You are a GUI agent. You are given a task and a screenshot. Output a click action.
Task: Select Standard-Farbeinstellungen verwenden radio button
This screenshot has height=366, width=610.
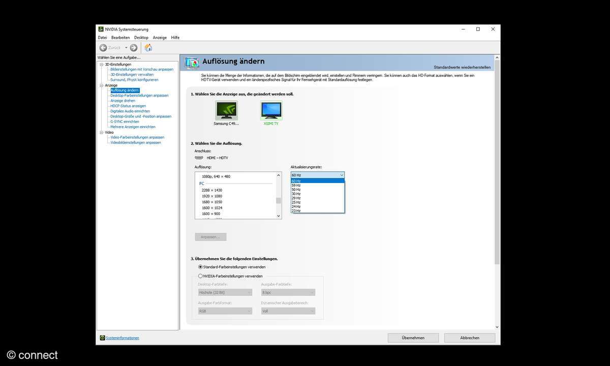[200, 267]
